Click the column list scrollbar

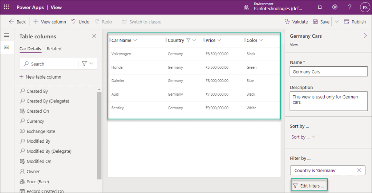click(99, 135)
